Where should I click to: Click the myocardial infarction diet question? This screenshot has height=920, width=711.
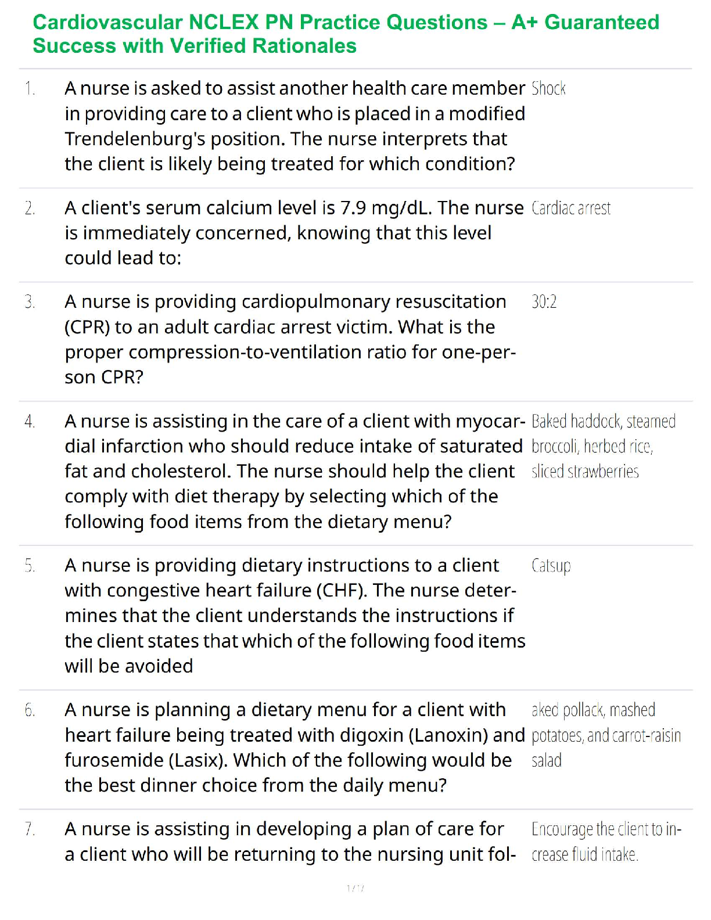click(294, 471)
